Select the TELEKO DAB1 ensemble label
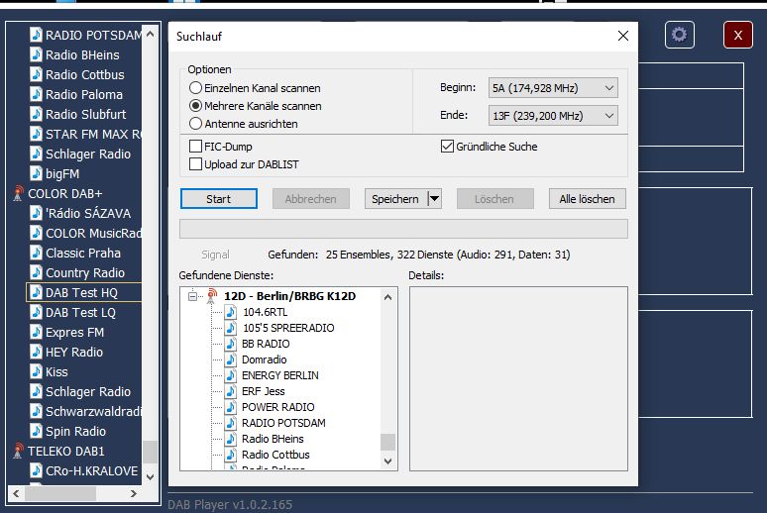Image resolution: width=767 pixels, height=513 pixels. pyautogui.click(x=66, y=451)
